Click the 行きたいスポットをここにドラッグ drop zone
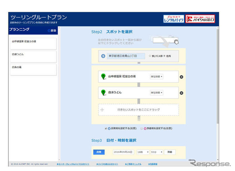 138,109
